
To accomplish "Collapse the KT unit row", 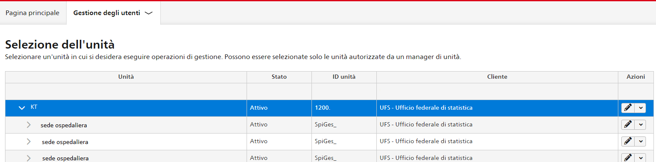I will 22,108.
